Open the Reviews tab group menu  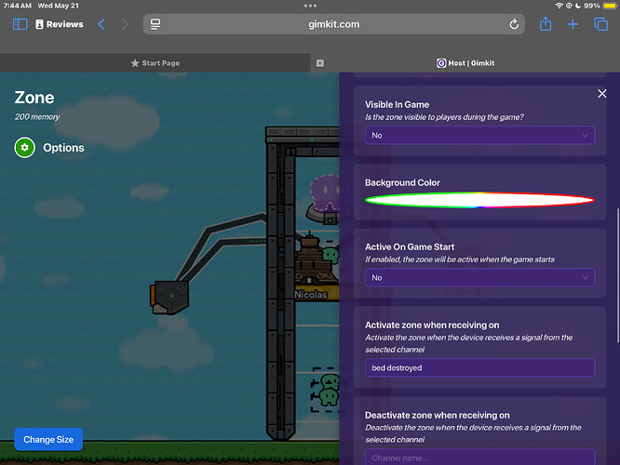60,24
